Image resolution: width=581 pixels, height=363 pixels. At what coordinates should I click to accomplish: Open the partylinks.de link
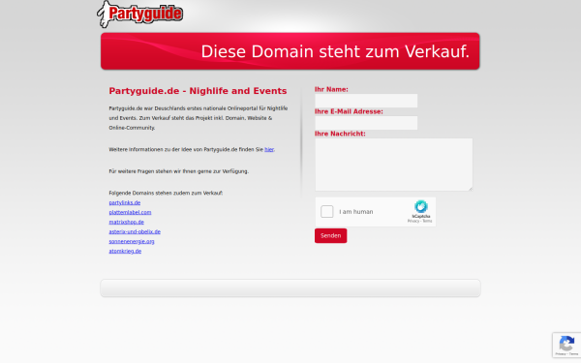(x=125, y=202)
